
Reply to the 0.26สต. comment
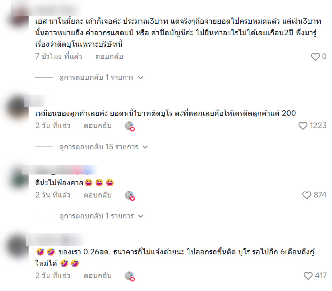coord(98,276)
